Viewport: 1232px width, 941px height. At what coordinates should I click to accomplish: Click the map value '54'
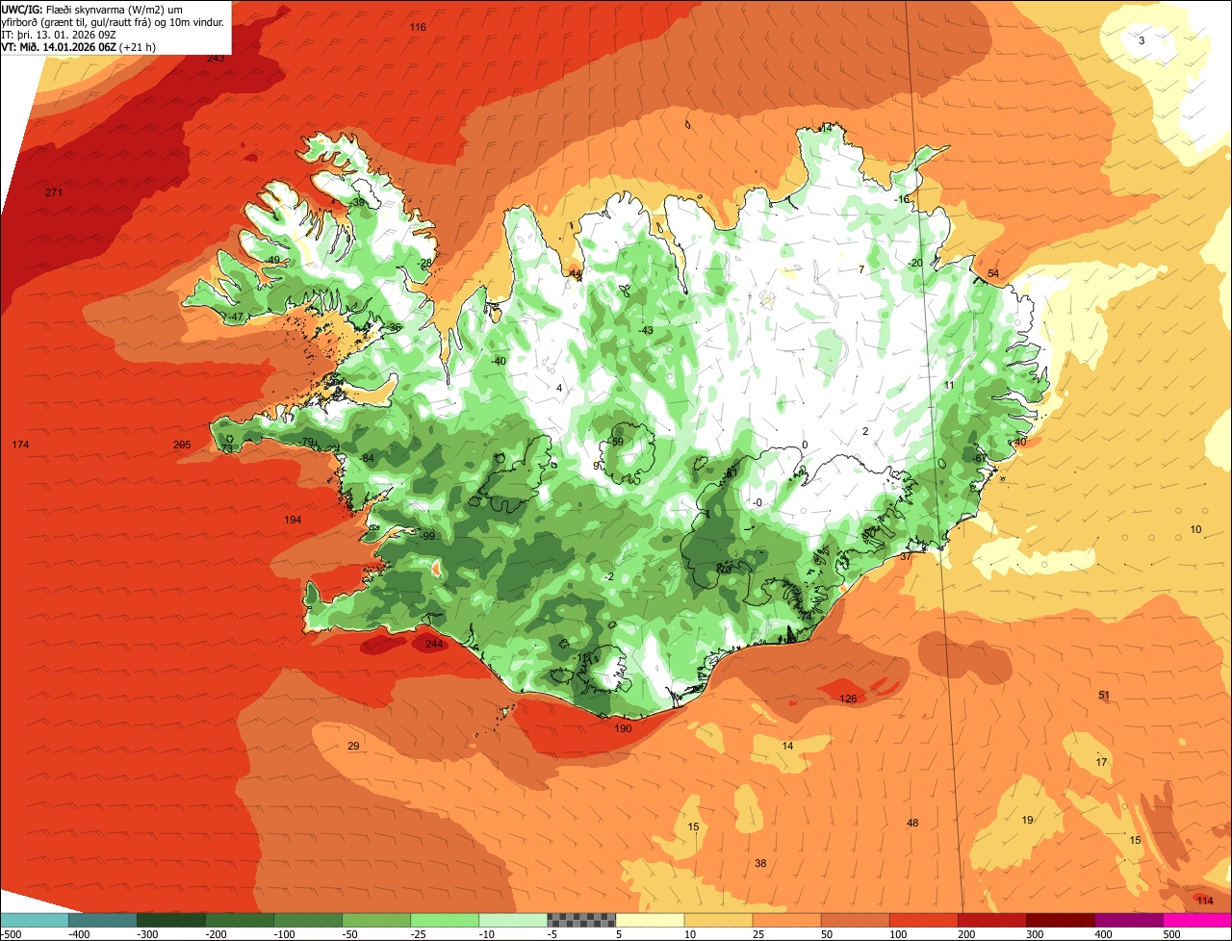[993, 273]
